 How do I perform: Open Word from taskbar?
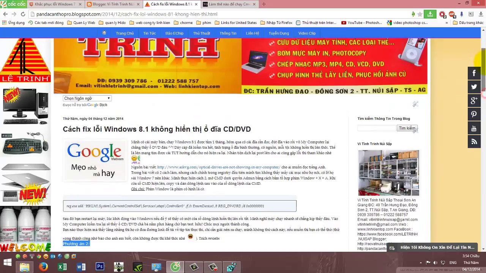click(x=81, y=267)
